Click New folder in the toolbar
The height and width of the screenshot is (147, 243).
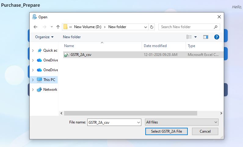coord(72,37)
